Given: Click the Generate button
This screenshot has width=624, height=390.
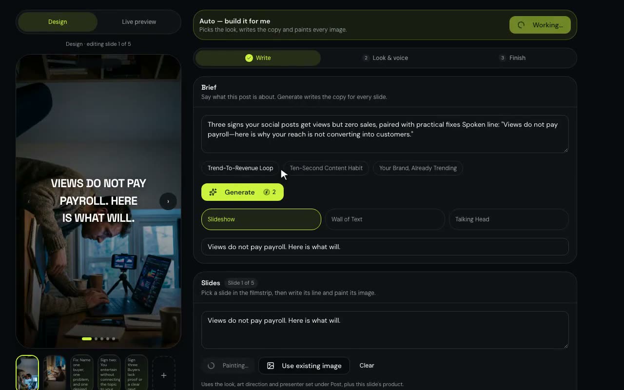Looking at the screenshot, I should pos(242,192).
